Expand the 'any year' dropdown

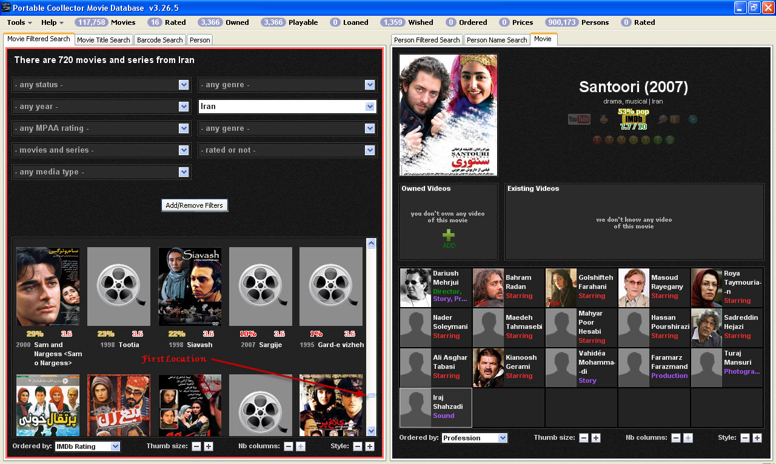[x=101, y=107]
